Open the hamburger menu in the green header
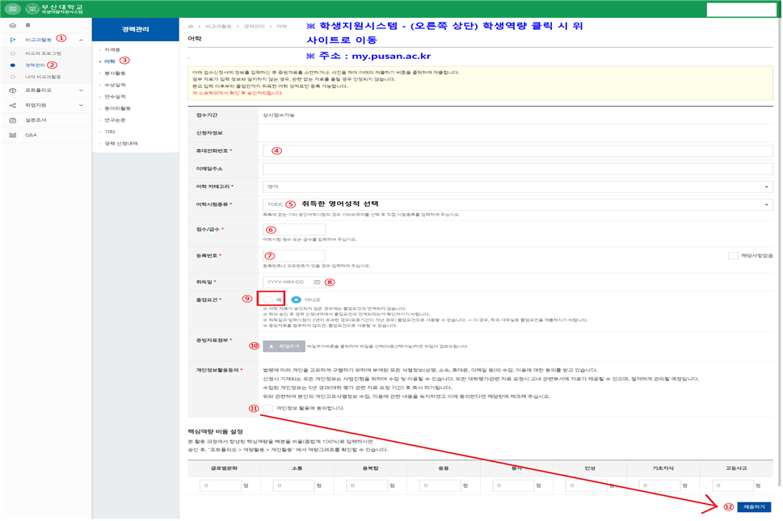 click(12, 9)
